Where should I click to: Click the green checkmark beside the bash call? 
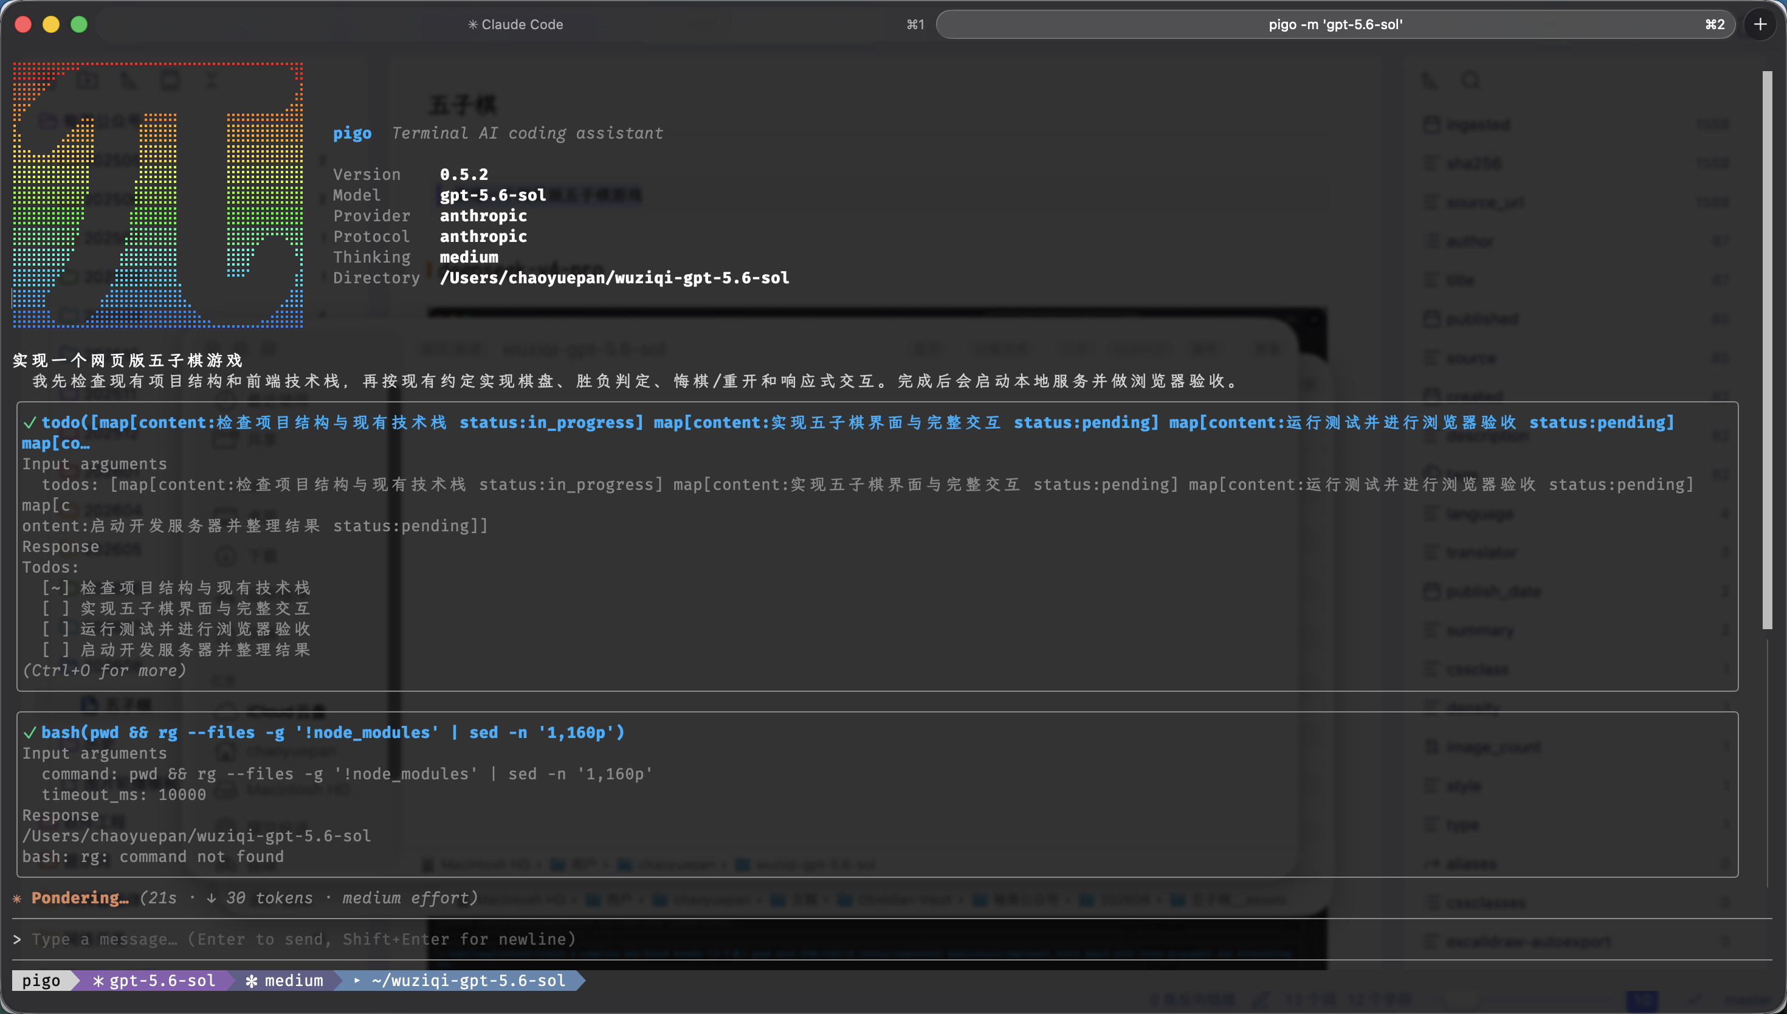(29, 733)
